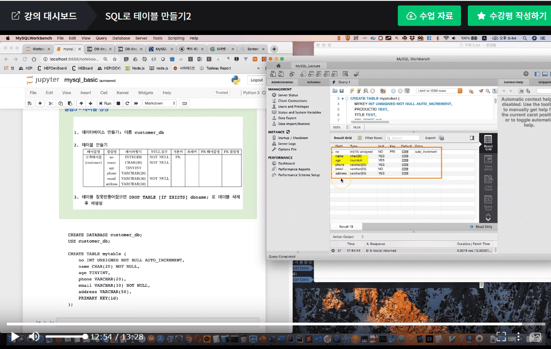
Task: Restart the kernel with circular arrow
Action: (x=127, y=103)
